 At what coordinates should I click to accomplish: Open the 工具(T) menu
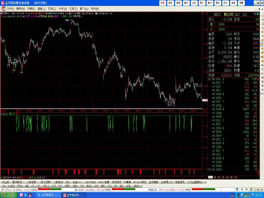(x=73, y=9)
